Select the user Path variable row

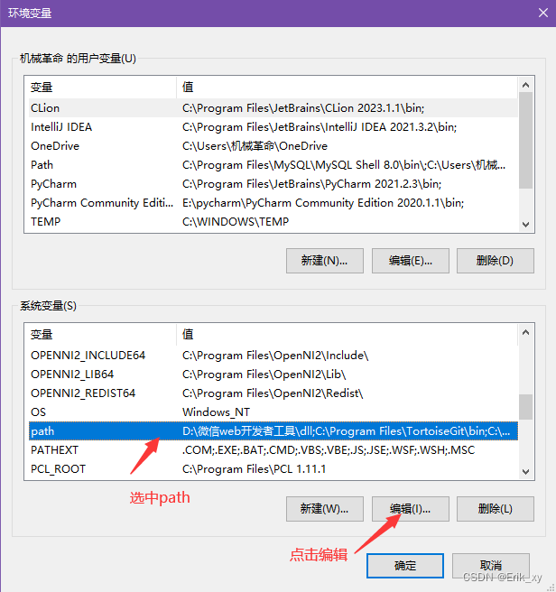[x=273, y=165]
